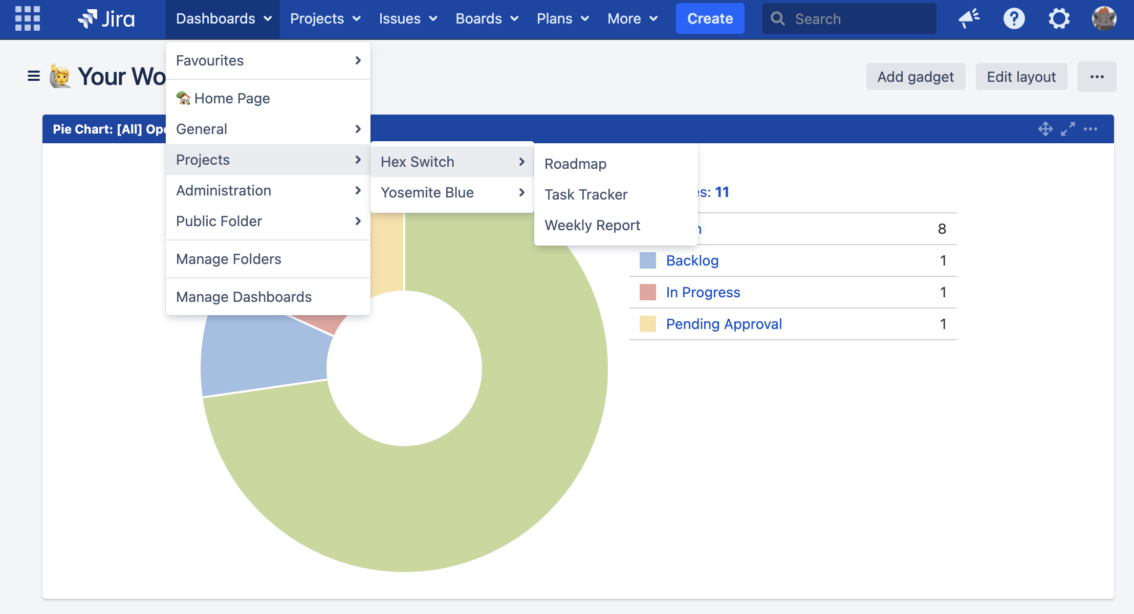The height and width of the screenshot is (614, 1134).
Task: Expand the Pie Chart gadget to full screen
Action: (x=1068, y=129)
